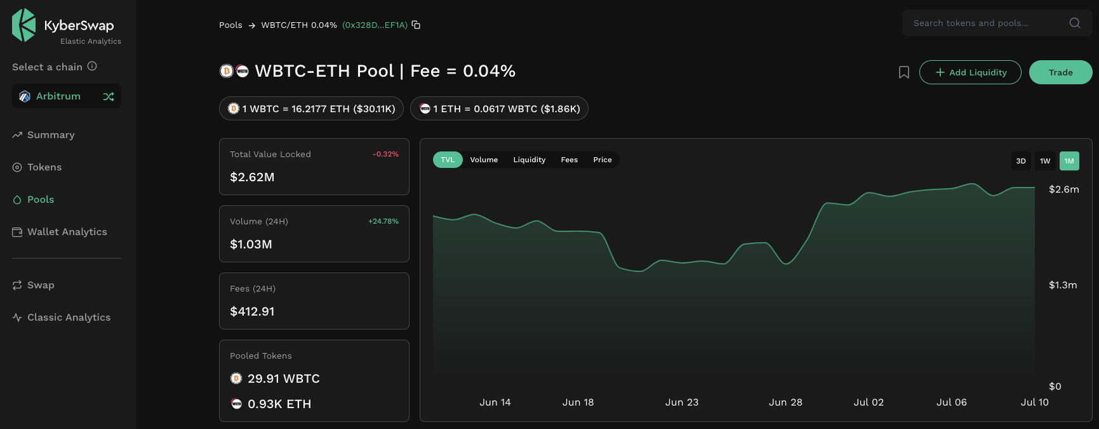Click the Add Liquidity button
This screenshot has height=429, width=1099.
pos(970,72)
